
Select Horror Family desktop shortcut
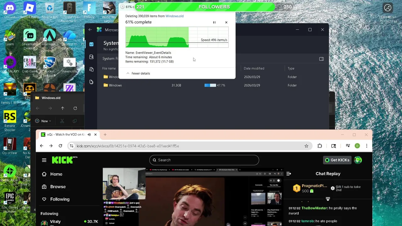pos(10,94)
